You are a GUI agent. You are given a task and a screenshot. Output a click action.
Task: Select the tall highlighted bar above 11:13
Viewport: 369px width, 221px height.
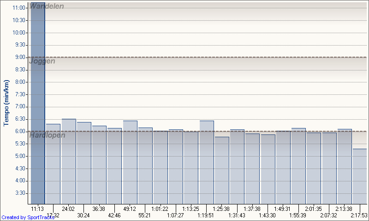click(38, 103)
